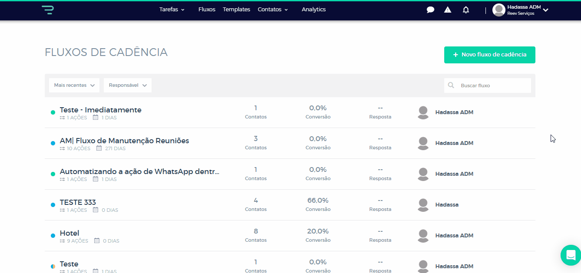Click the status dot for Hotel
Image resolution: width=581 pixels, height=273 pixels.
coord(53,236)
